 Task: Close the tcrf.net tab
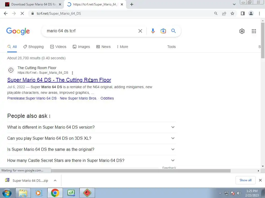[122, 4]
